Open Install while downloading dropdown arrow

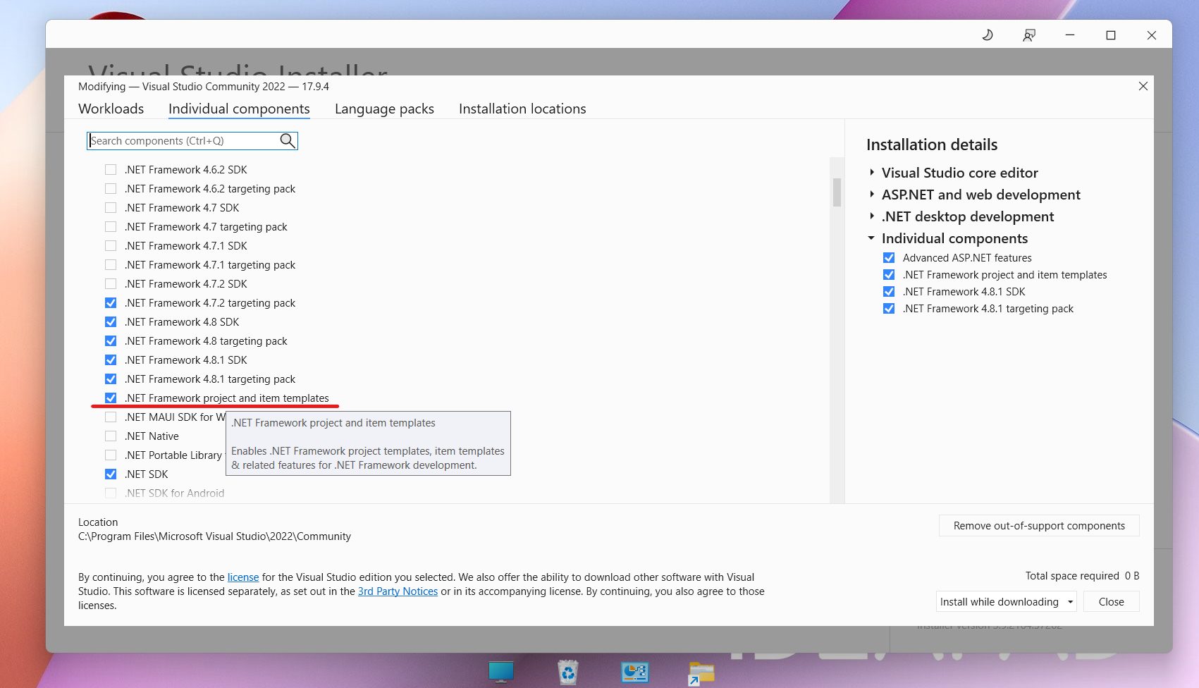click(1070, 602)
